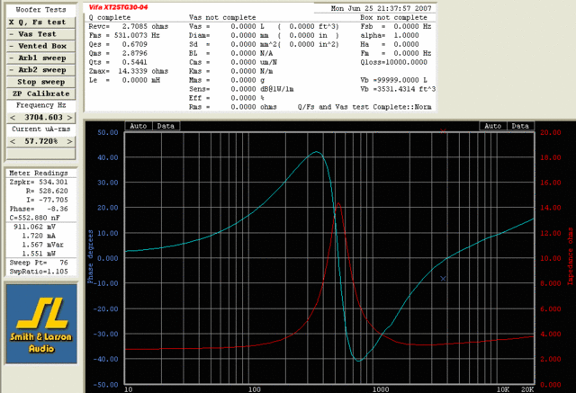Click the Phase -8.36 meter reading
576x393 pixels.
click(x=39, y=209)
